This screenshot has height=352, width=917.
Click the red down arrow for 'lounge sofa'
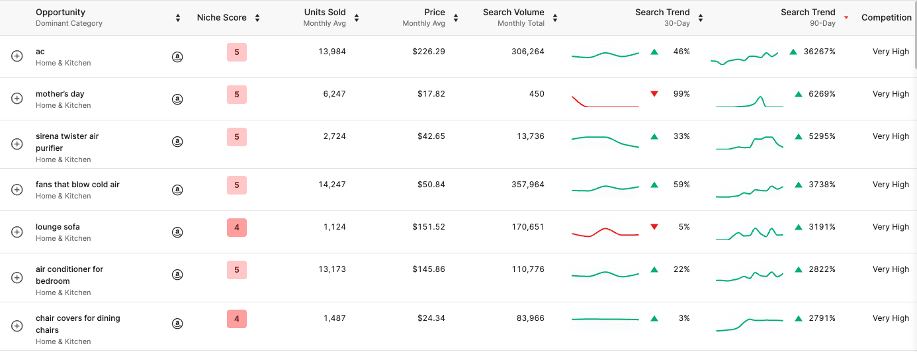pyautogui.click(x=654, y=227)
